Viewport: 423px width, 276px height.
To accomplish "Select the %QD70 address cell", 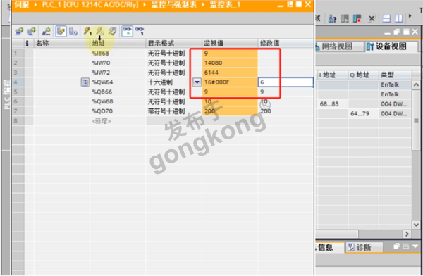I will (x=118, y=111).
